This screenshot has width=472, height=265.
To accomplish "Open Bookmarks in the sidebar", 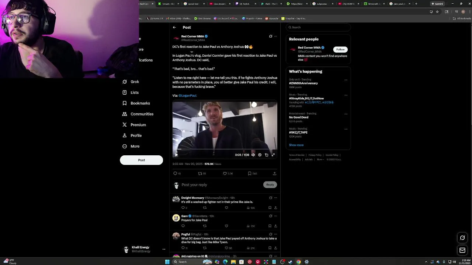I will tap(136, 103).
